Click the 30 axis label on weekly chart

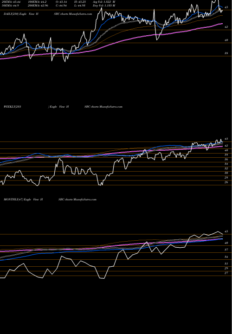(x=226, y=173)
